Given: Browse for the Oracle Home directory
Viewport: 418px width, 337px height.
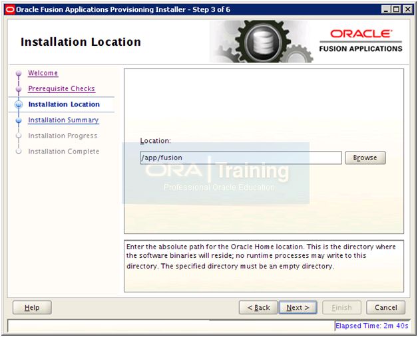Looking at the screenshot, I should pos(365,158).
